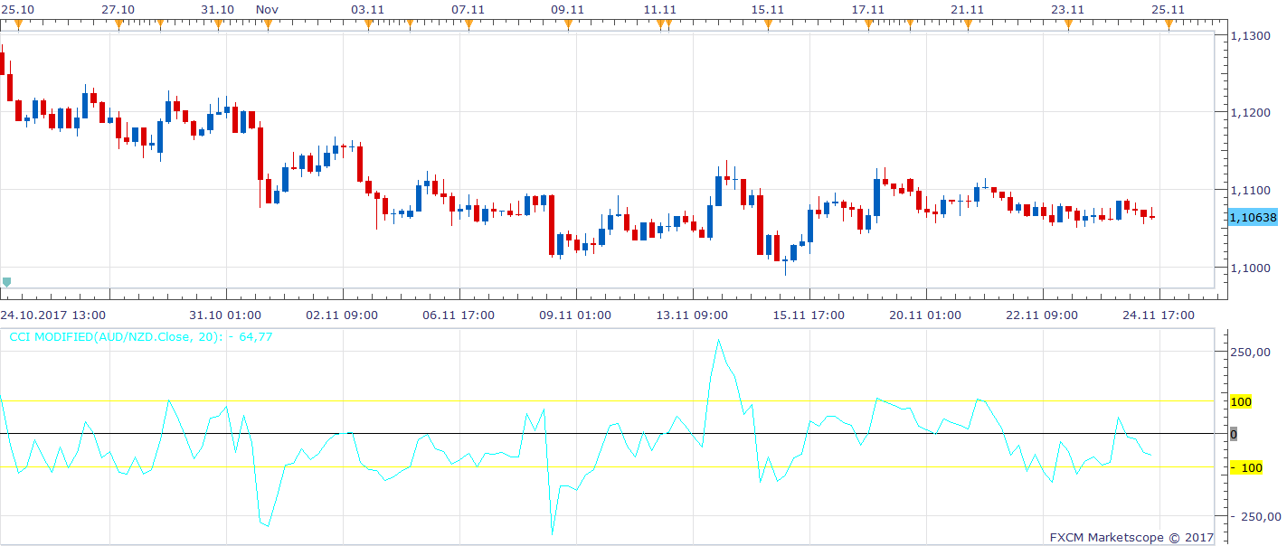The width and height of the screenshot is (1287, 546).
Task: Click the orange marker below 25.11 date
Action: pyautogui.click(x=1169, y=24)
